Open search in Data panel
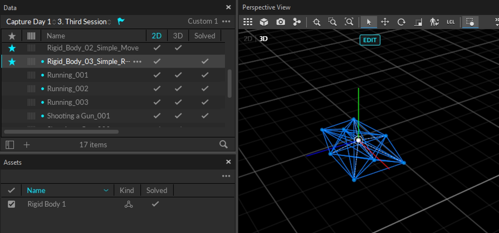Image resolution: width=499 pixels, height=233 pixels. coord(223,145)
